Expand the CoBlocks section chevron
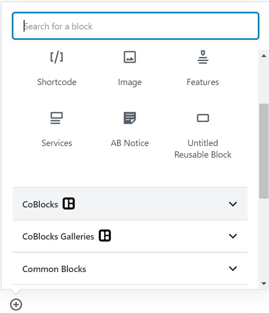The image size is (269, 313). (x=233, y=204)
